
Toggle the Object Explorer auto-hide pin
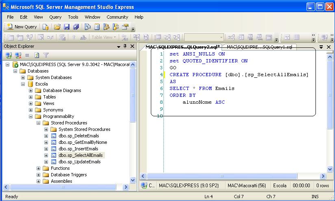125,46
